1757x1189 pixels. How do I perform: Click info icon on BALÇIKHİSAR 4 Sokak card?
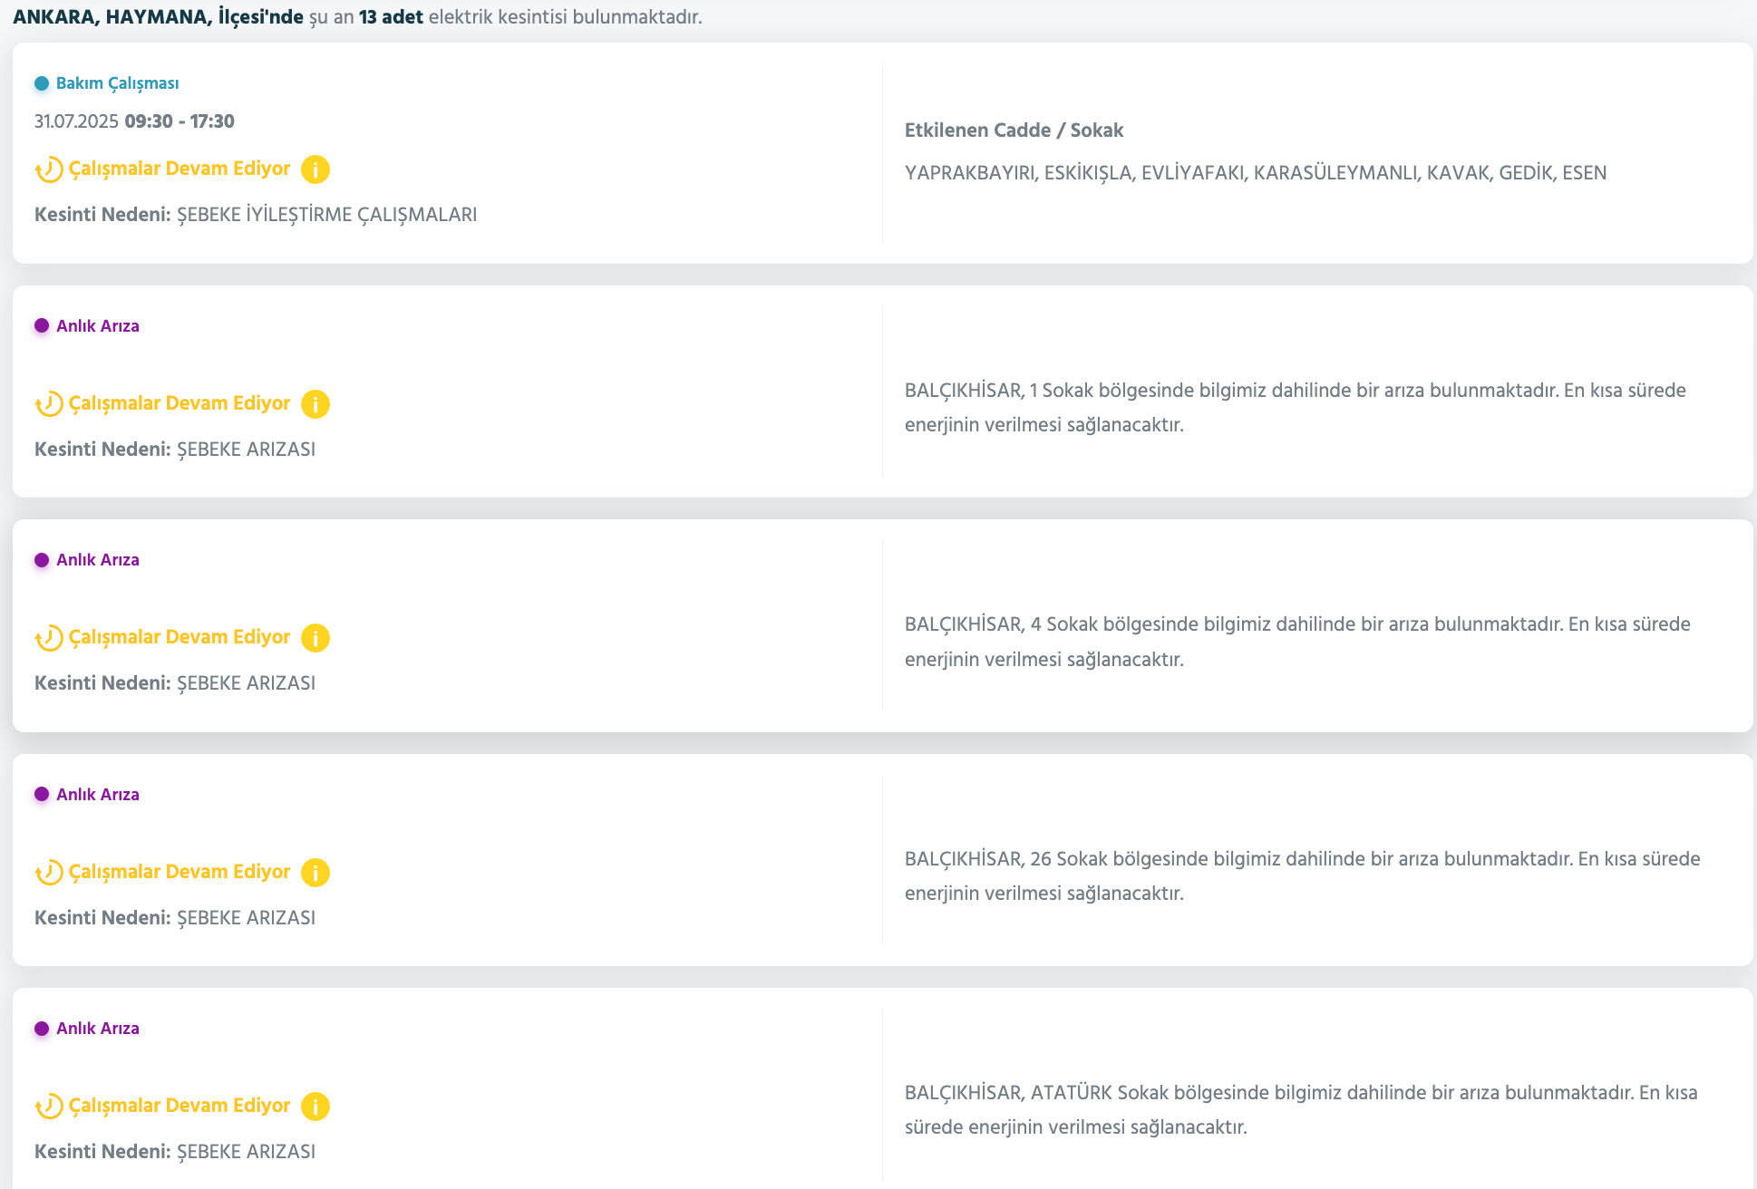(x=315, y=638)
